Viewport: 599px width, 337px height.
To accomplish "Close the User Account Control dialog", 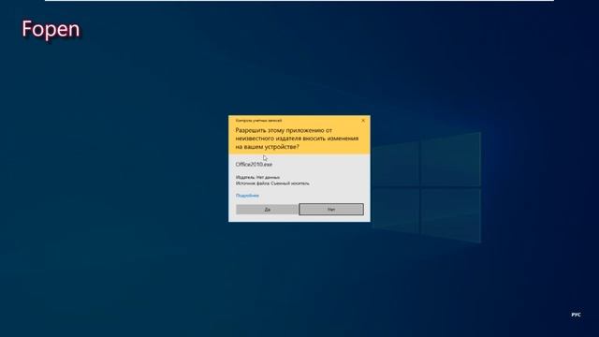I will click(x=363, y=121).
